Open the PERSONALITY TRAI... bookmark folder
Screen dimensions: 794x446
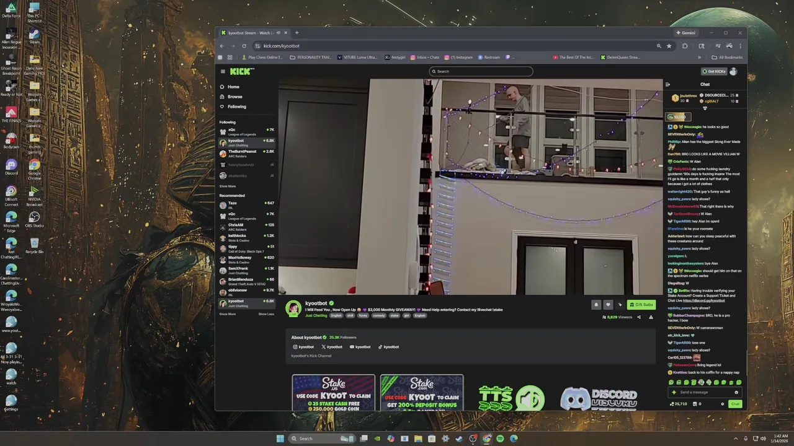pos(311,57)
